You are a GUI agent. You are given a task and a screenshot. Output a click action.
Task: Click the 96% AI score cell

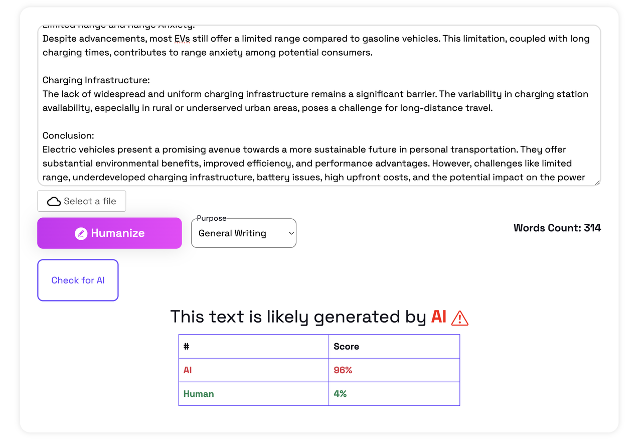[394, 370]
